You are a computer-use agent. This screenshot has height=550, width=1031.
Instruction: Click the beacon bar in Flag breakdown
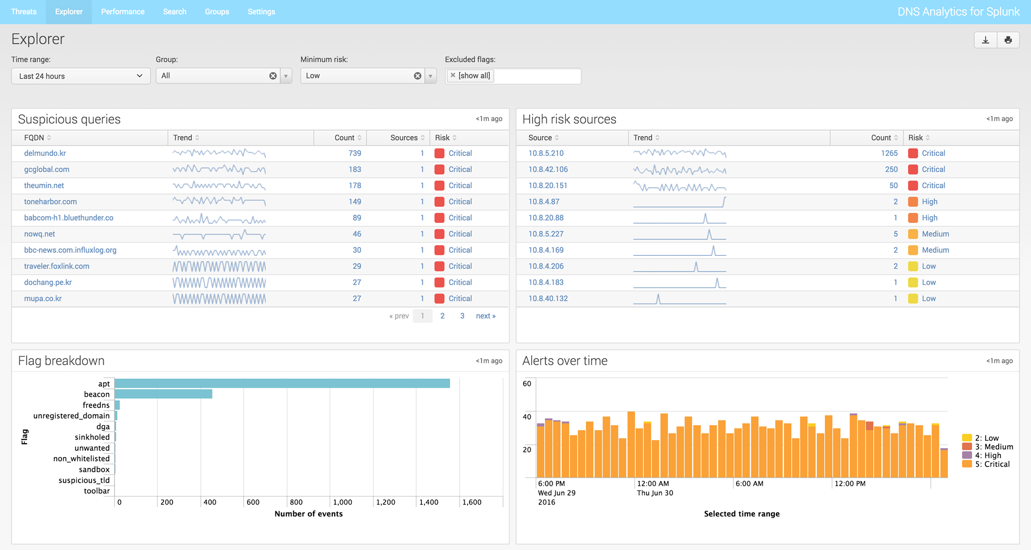164,394
